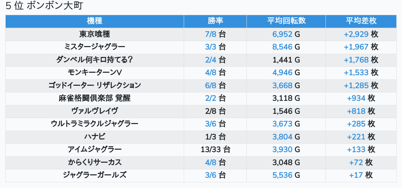Select 麻雀格闘倶楽部 覚醒 machine name

point(95,98)
